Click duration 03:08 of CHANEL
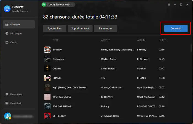This screenshot has width=193, height=124. click(162, 78)
